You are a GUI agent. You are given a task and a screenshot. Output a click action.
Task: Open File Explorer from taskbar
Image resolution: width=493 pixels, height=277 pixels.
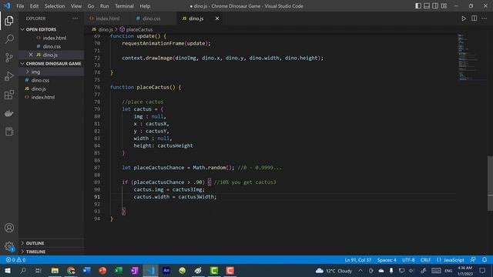(x=55, y=270)
